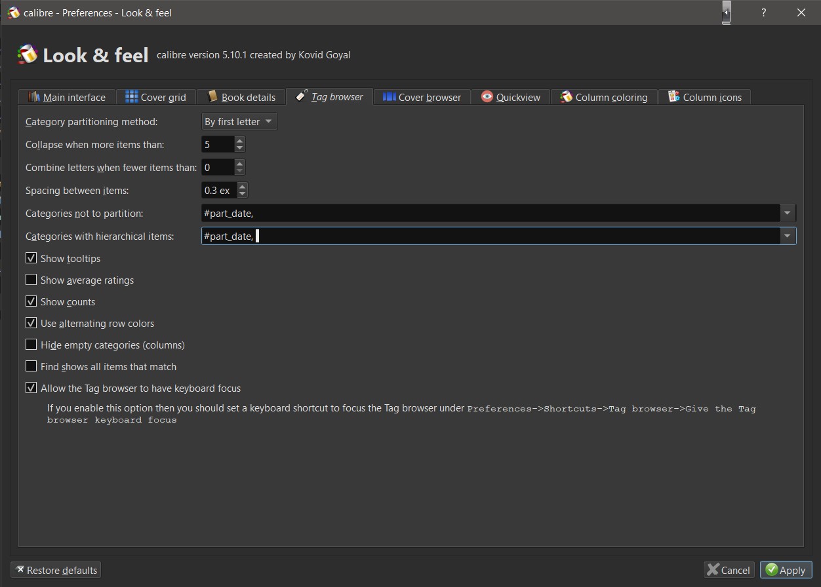
Task: Click the Cover grid tab grid icon
Action: [131, 97]
